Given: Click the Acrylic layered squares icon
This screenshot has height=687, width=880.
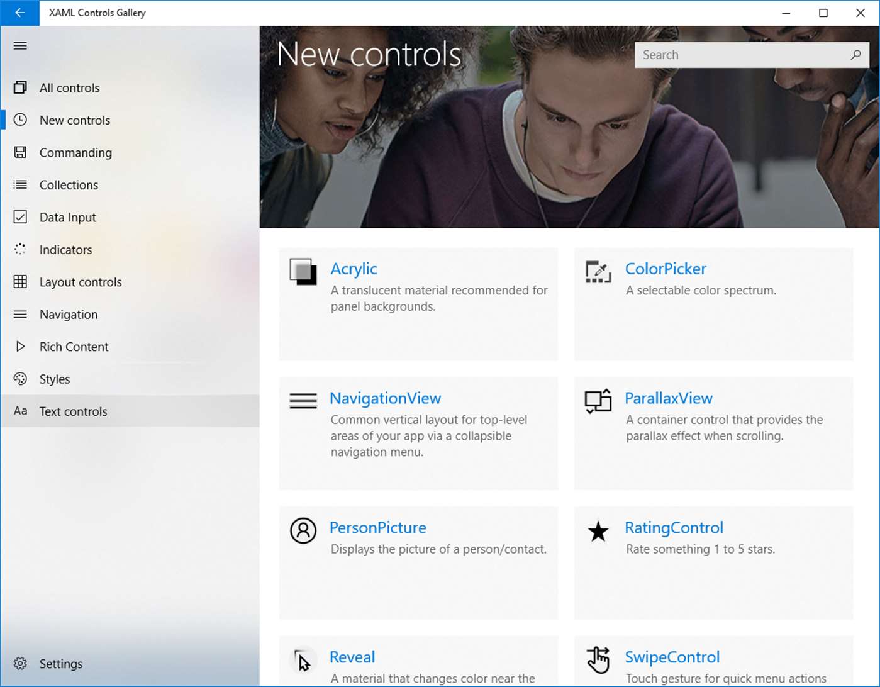Looking at the screenshot, I should (x=303, y=272).
